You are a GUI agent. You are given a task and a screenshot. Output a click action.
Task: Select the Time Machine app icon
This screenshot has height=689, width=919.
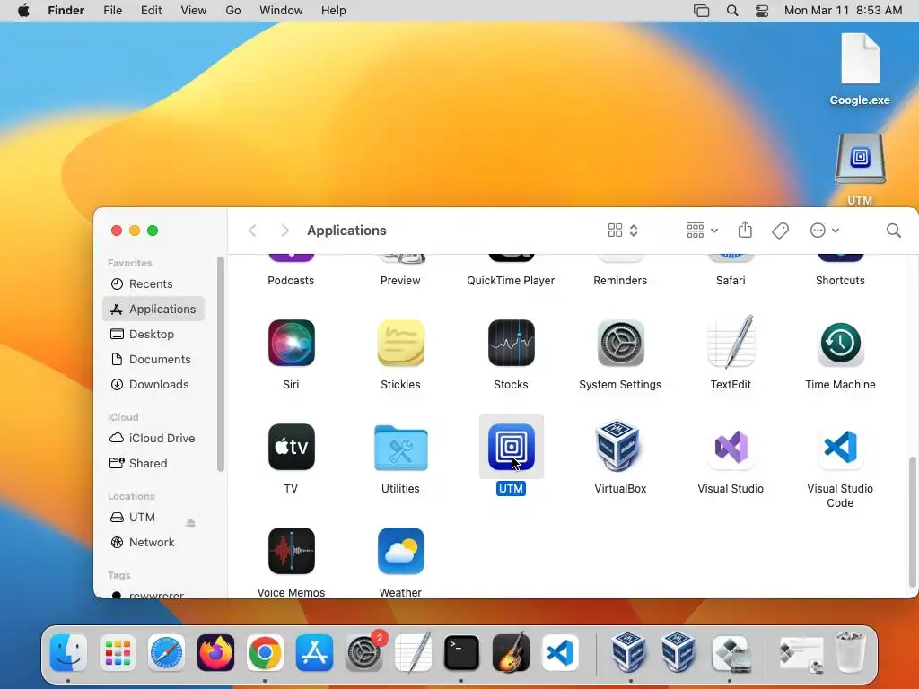coord(840,343)
